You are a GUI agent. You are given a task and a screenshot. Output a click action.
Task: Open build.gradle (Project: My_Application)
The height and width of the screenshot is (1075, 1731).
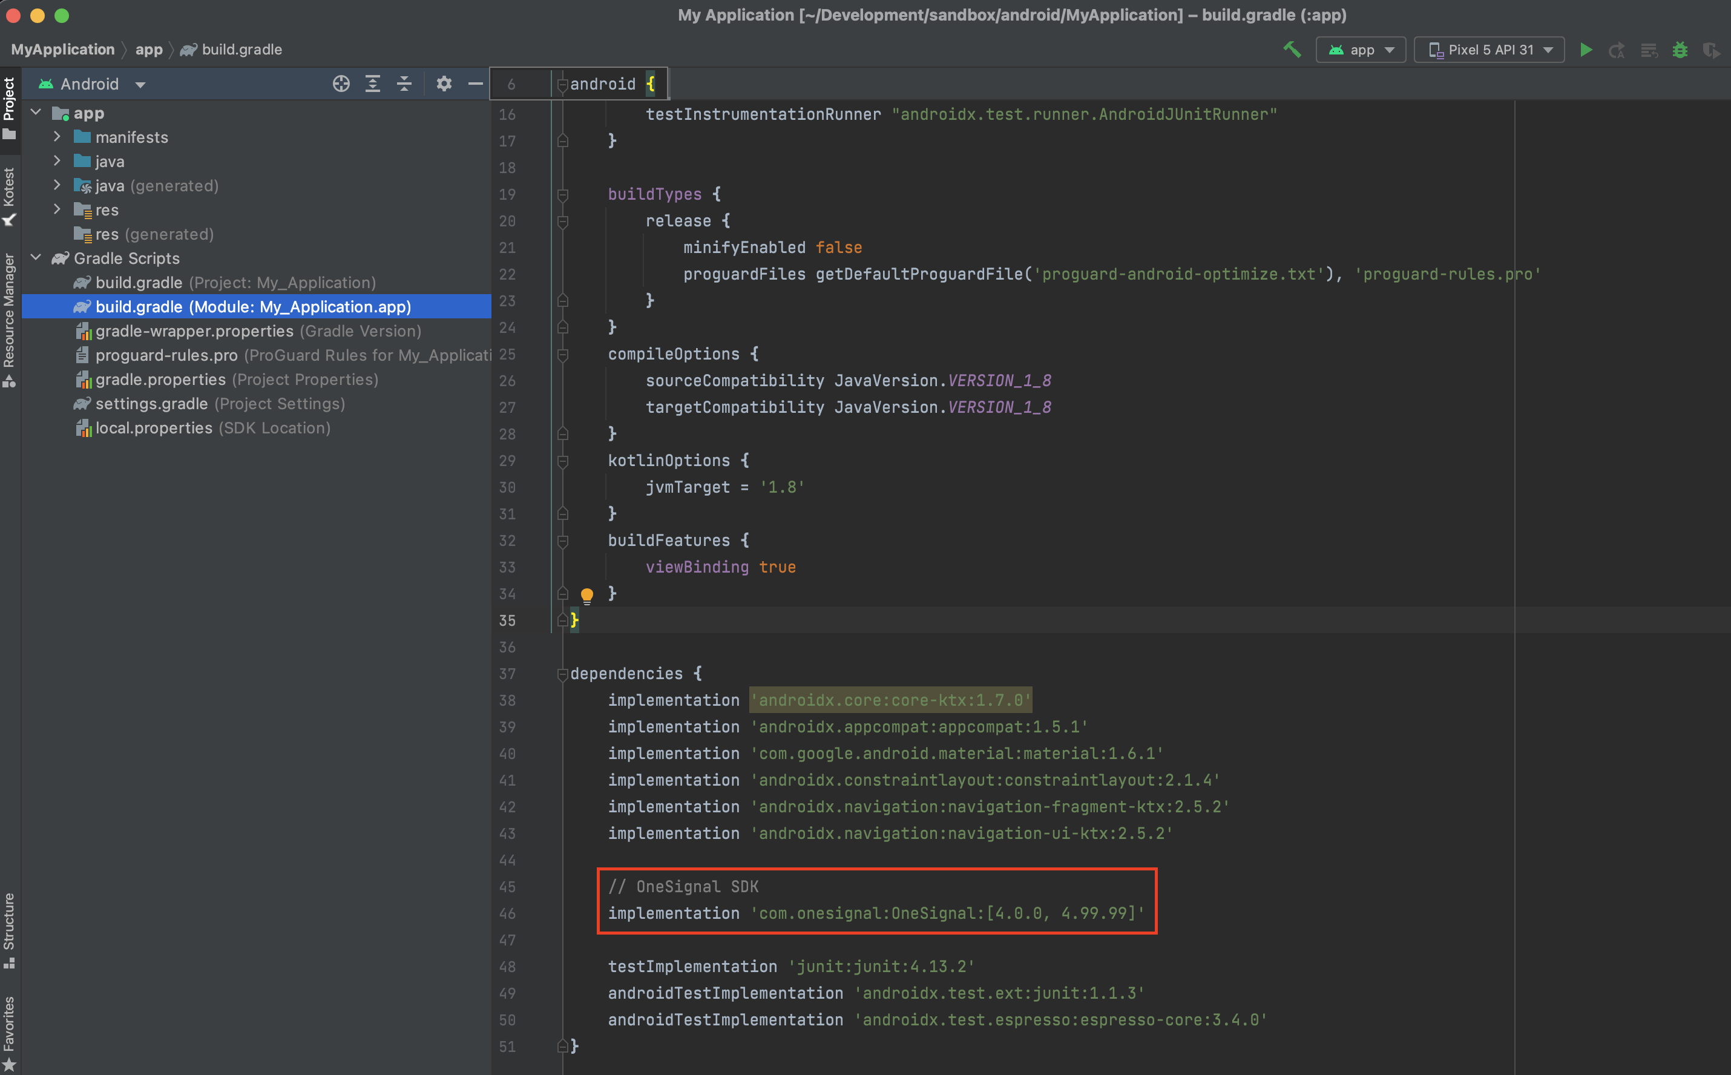point(225,282)
